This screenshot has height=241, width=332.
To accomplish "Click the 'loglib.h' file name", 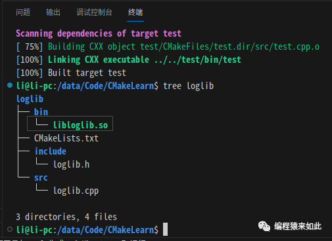I will tap(72, 164).
